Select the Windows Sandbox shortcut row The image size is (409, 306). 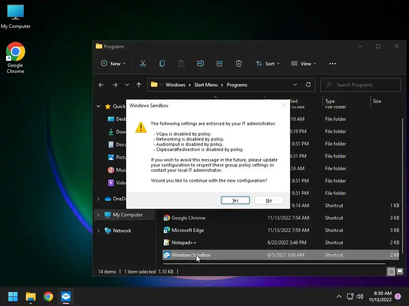pyautogui.click(x=281, y=255)
